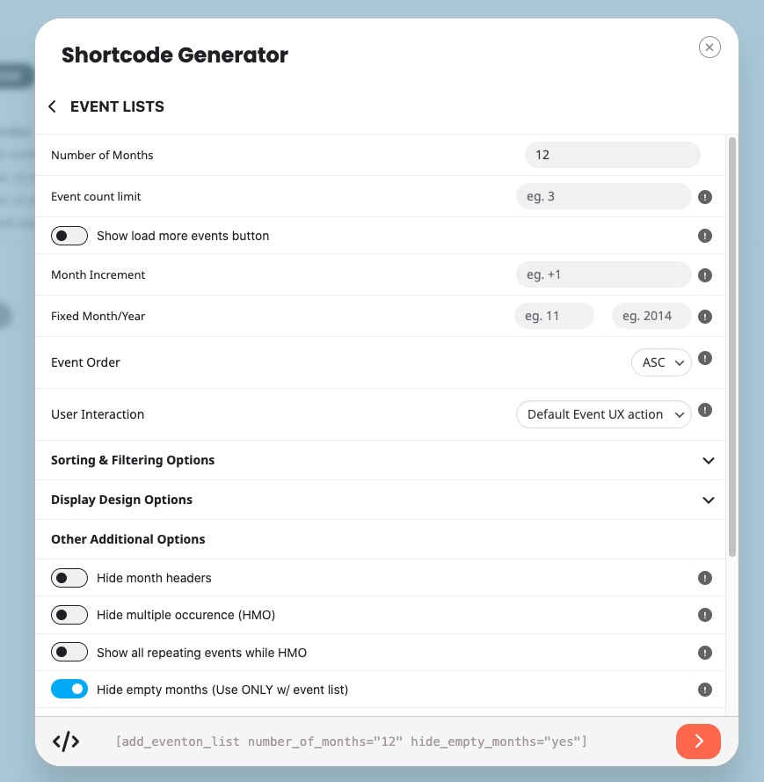Toggle Hide multiple occurence (HMO) switch
The height and width of the screenshot is (782, 764).
point(69,615)
